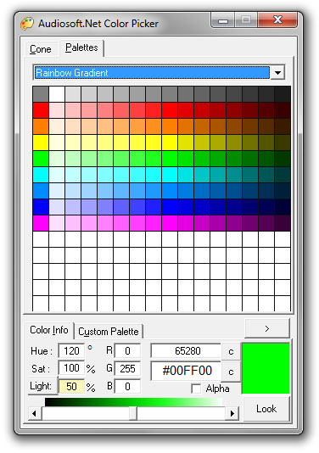Image resolution: width=319 pixels, height=453 pixels.
Task: Pick the leftmost swatch of yellow row
Action: (41, 143)
